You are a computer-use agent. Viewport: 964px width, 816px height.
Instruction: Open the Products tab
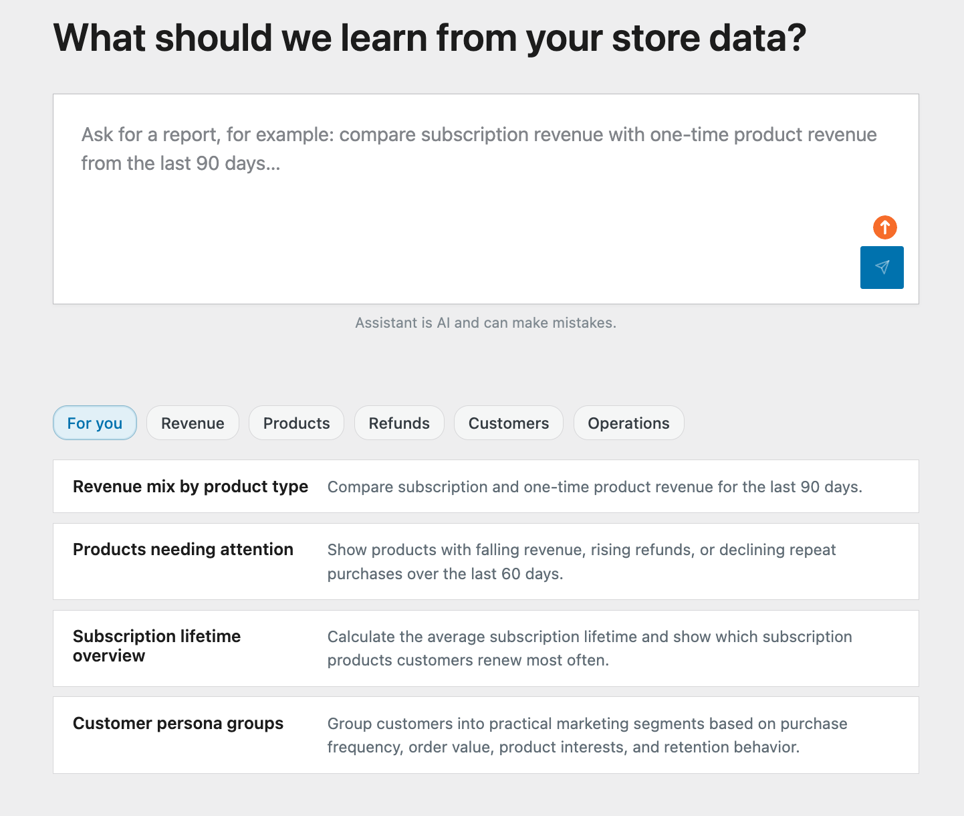point(296,423)
